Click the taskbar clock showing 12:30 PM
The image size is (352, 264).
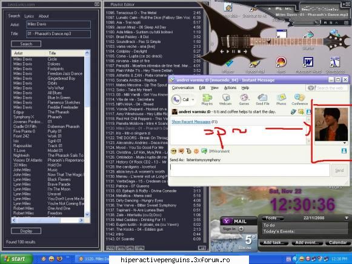point(339,259)
